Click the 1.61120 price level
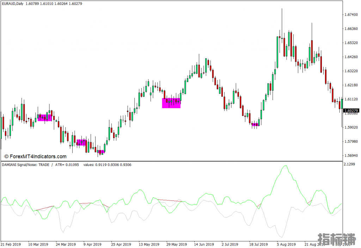 (x=351, y=99)
